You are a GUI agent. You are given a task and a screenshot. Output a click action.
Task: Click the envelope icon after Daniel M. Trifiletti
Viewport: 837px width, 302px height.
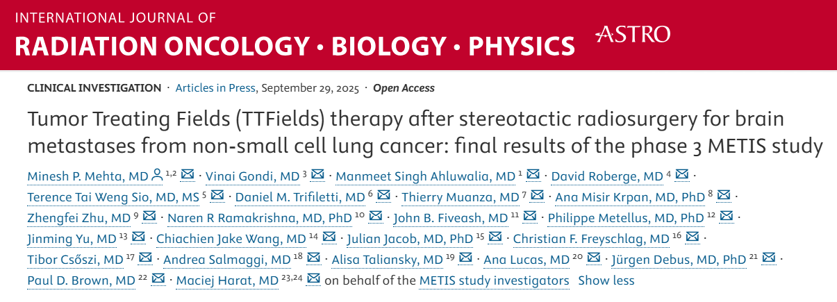point(383,196)
